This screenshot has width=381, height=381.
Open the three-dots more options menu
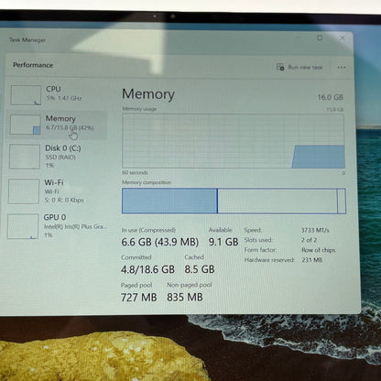342,68
